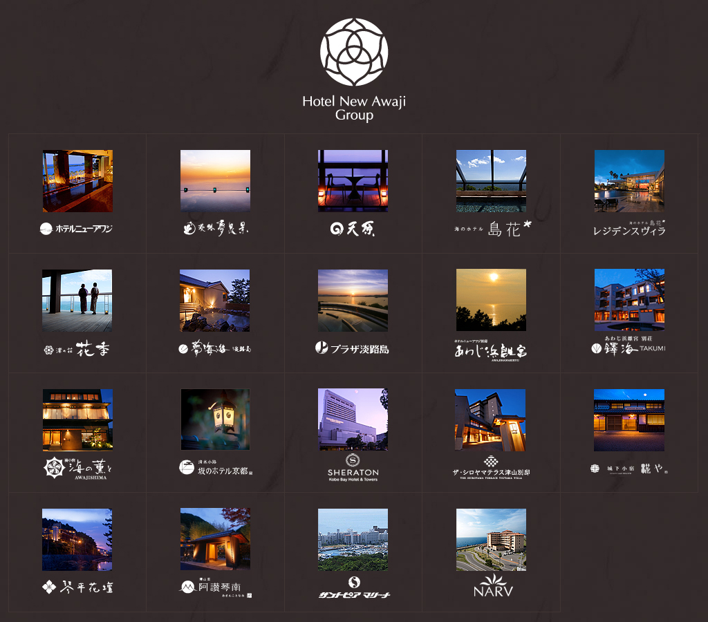
Task: Click the Hotel New Awaji Group flower logo
Action: 354,52
